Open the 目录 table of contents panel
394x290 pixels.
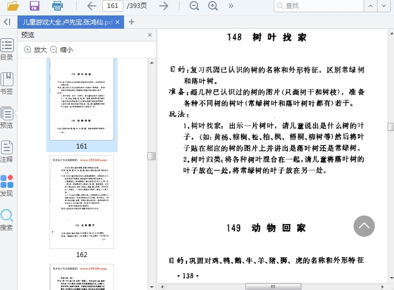[x=7, y=49]
